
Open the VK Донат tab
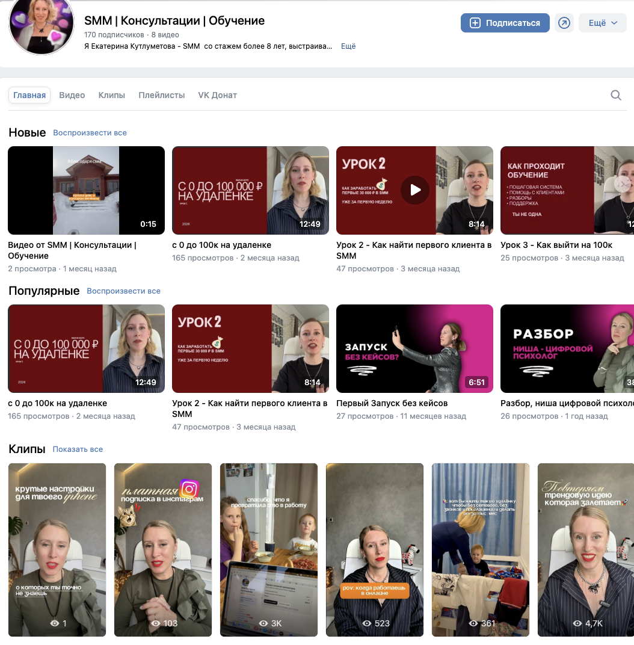tap(218, 95)
